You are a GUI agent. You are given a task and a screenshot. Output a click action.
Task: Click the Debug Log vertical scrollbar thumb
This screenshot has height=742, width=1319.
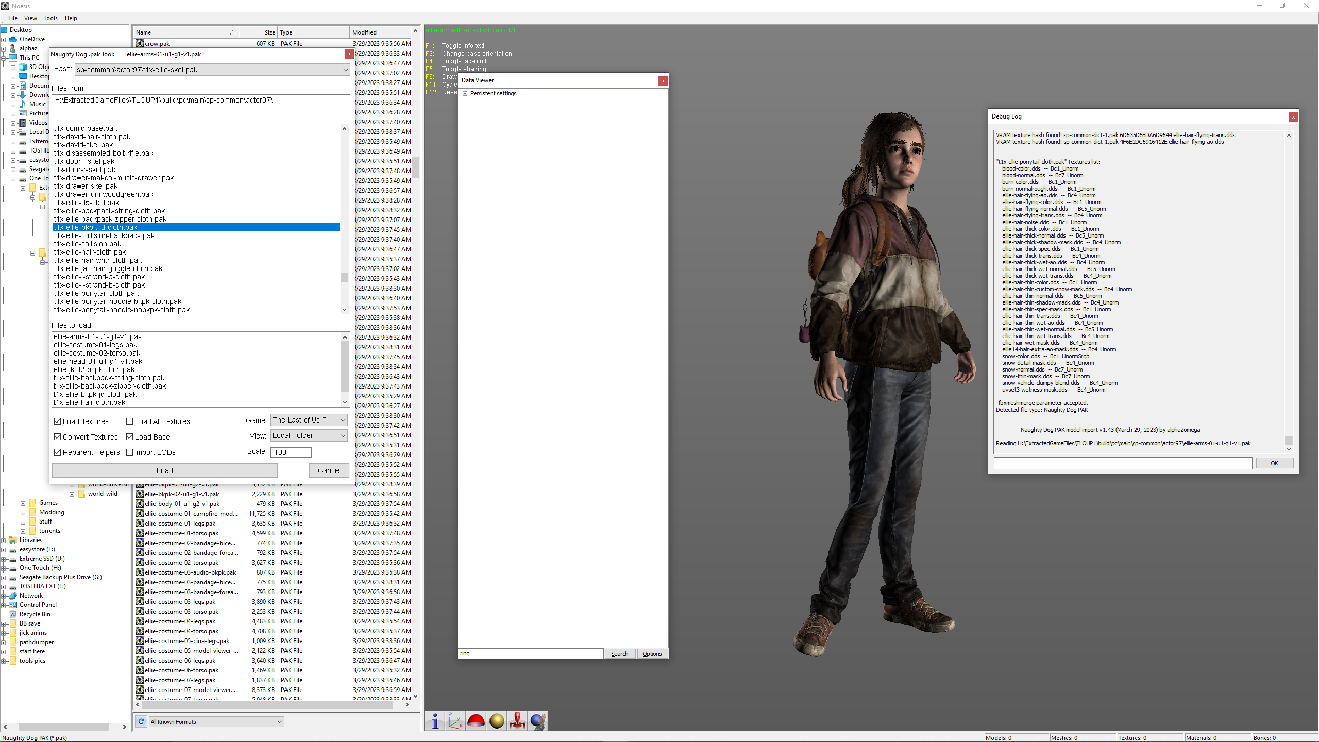click(x=1289, y=440)
